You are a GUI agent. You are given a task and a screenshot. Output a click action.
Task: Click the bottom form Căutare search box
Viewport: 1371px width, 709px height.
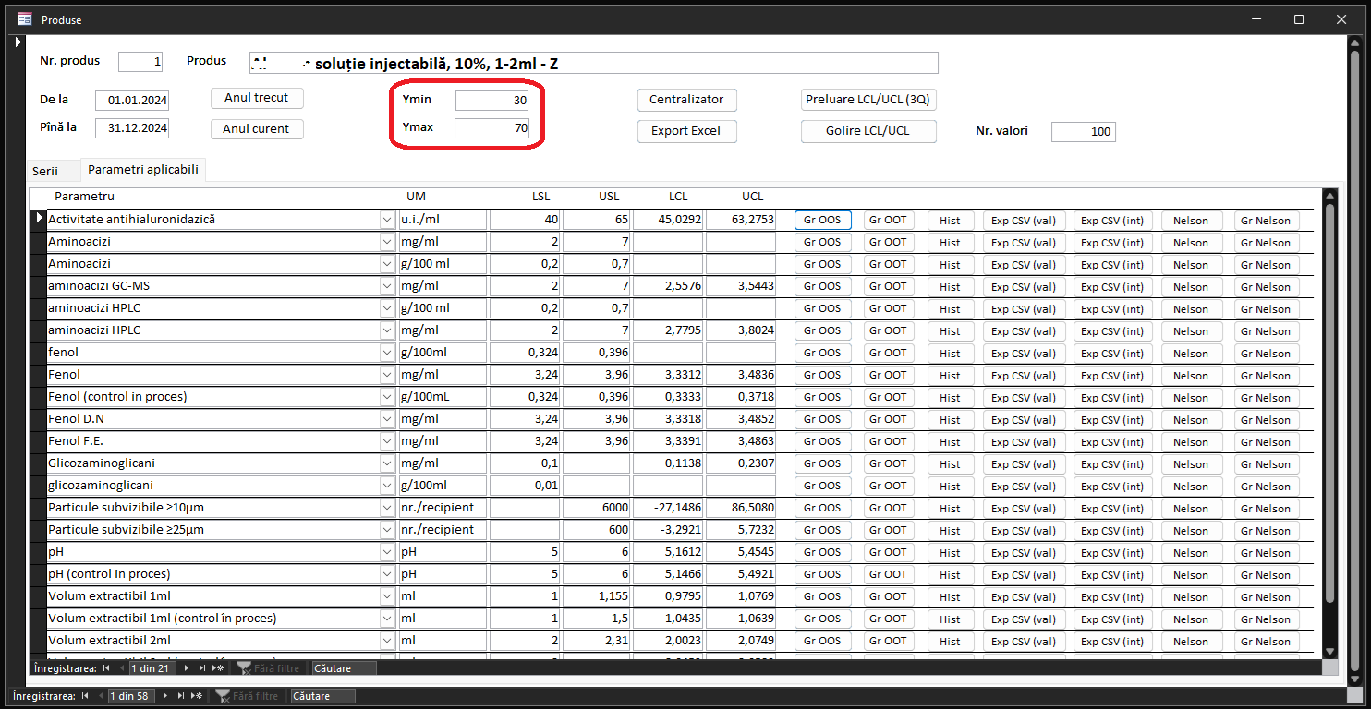(x=322, y=696)
